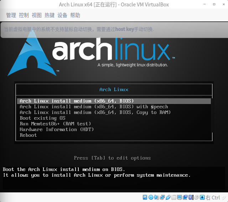
Task: Open the 控制 menu
Action: [x=24, y=15]
